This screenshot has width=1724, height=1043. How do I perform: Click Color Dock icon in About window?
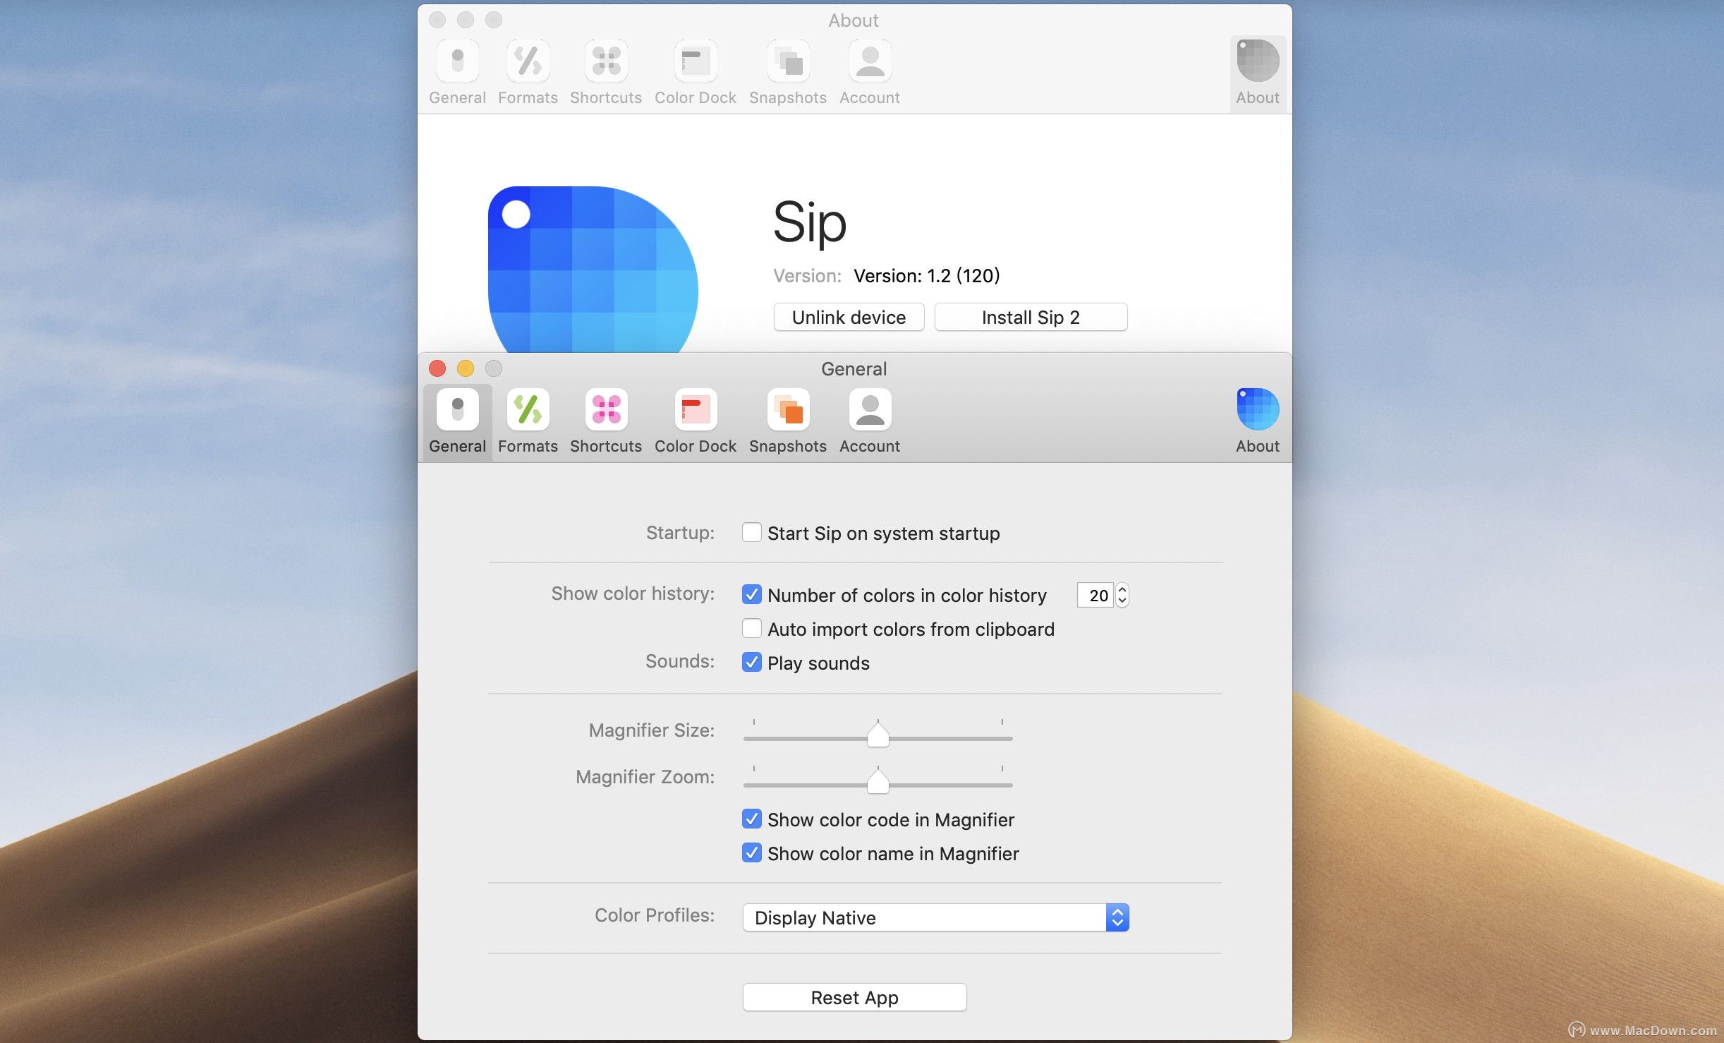coord(696,73)
